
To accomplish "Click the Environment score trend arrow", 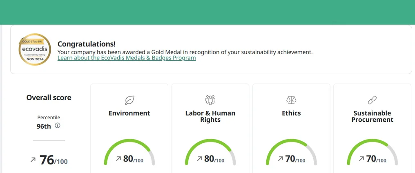I will point(118,159).
